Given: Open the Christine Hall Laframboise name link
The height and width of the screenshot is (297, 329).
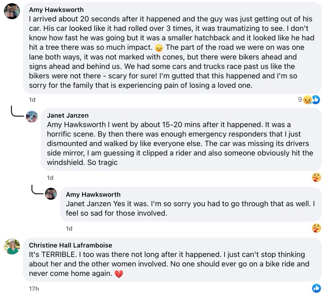Looking at the screenshot, I should [70, 245].
